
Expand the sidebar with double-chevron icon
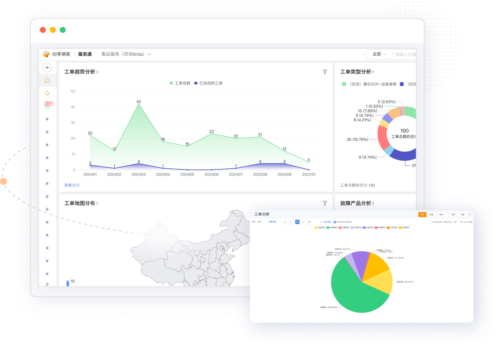point(47,284)
